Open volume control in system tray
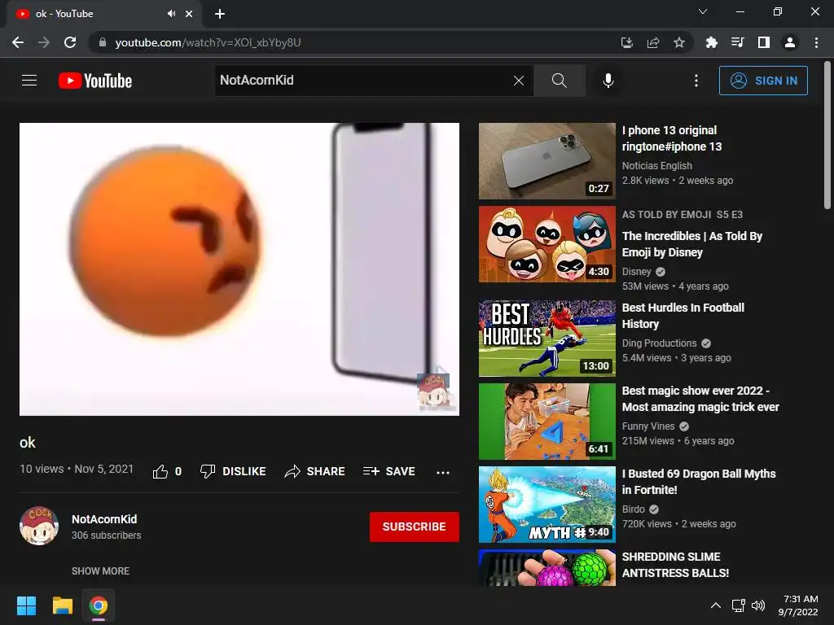 click(x=758, y=605)
